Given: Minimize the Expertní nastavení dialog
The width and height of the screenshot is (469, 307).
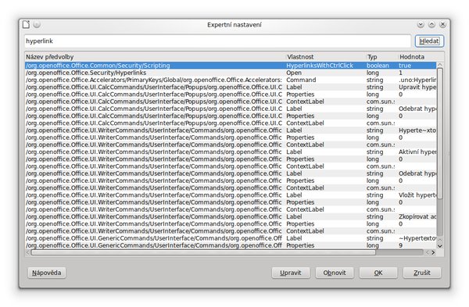Looking at the screenshot, I should [421, 24].
